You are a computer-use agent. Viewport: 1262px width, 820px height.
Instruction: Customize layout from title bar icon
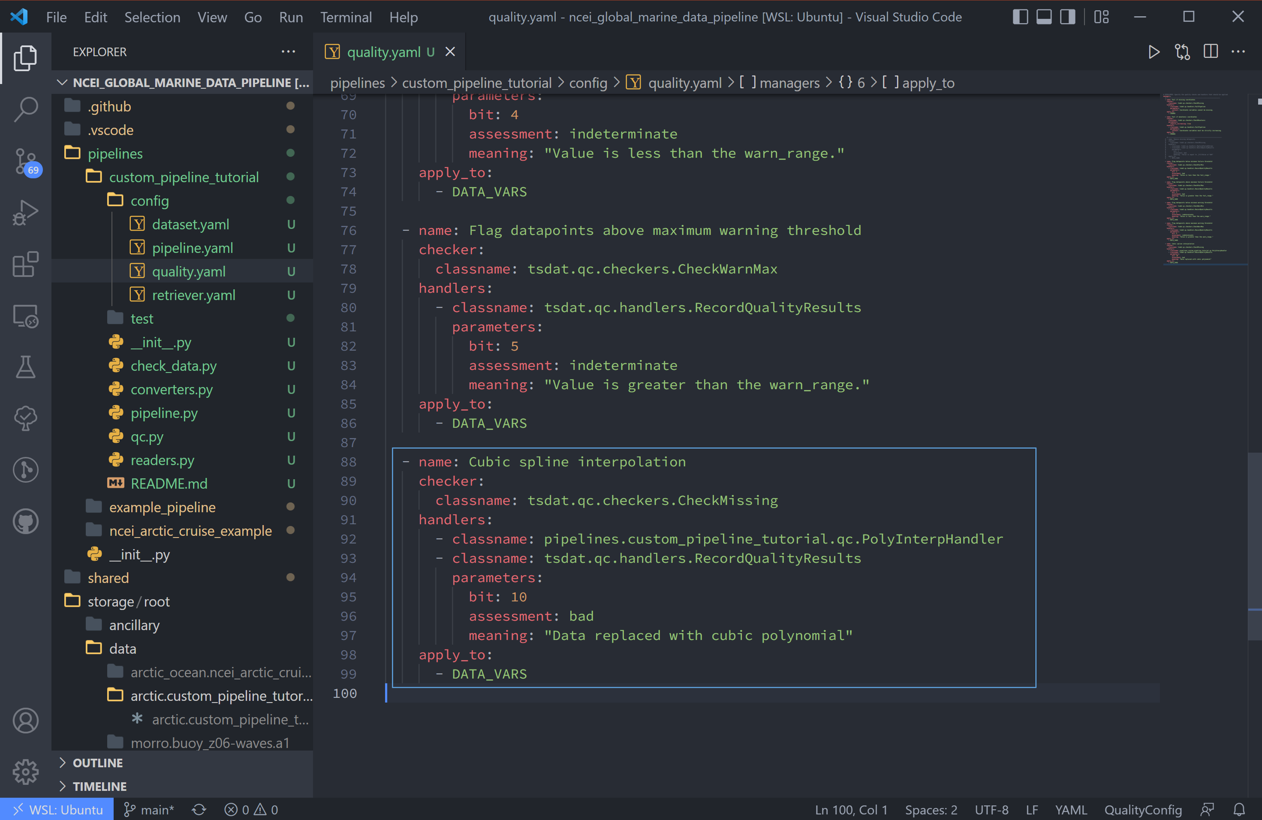coord(1101,17)
